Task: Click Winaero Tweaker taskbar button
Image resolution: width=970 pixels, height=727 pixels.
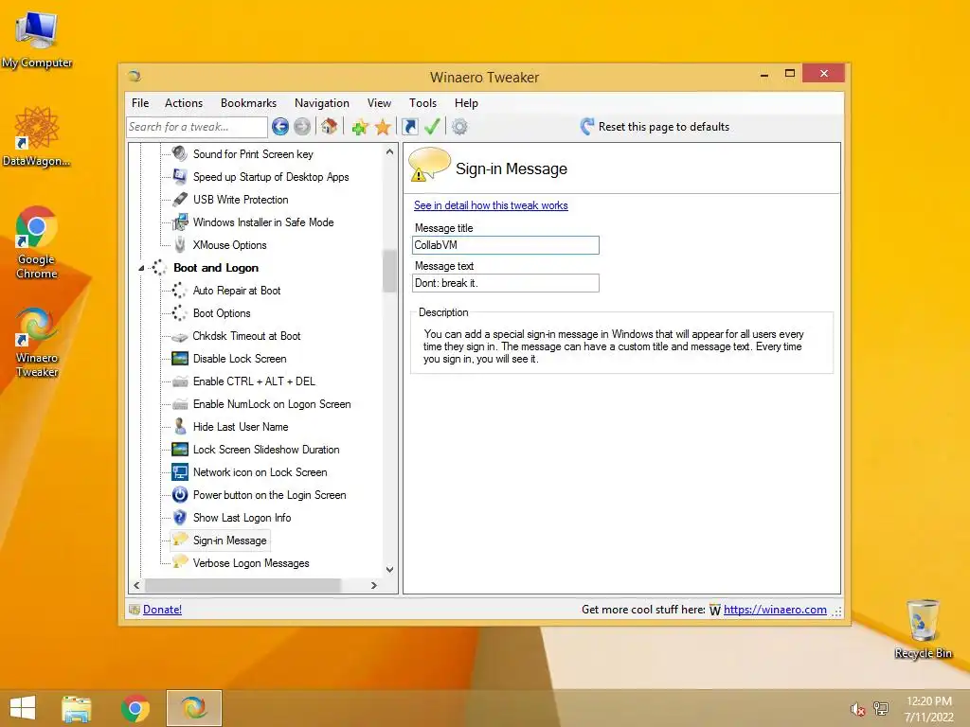Action: click(x=193, y=708)
